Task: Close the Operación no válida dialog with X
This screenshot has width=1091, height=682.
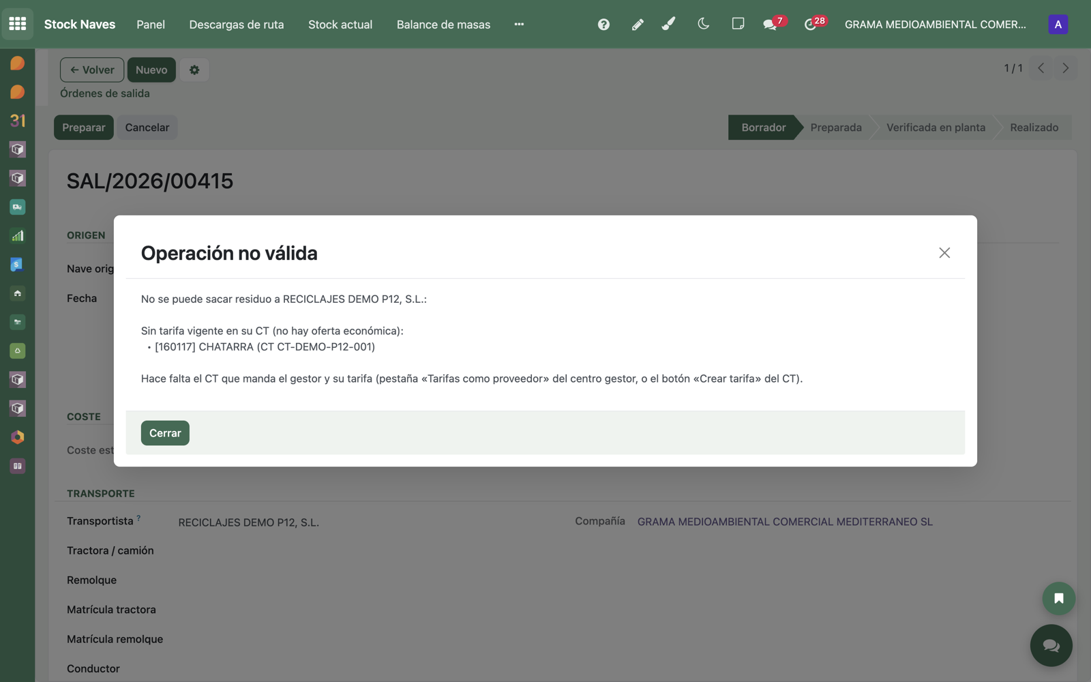Action: pos(944,253)
